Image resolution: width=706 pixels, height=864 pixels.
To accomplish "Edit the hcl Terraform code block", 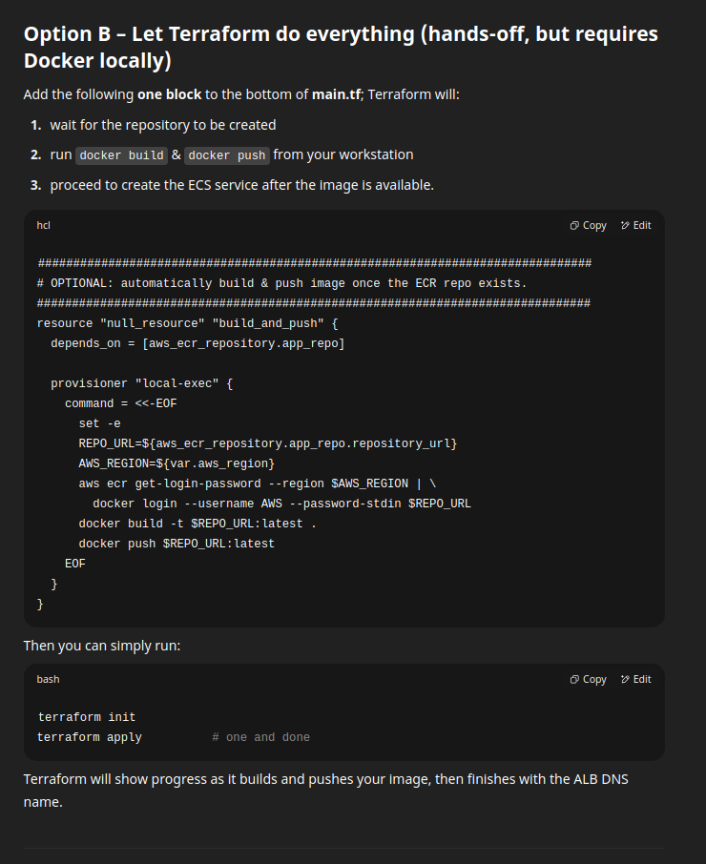I will pyautogui.click(x=636, y=225).
